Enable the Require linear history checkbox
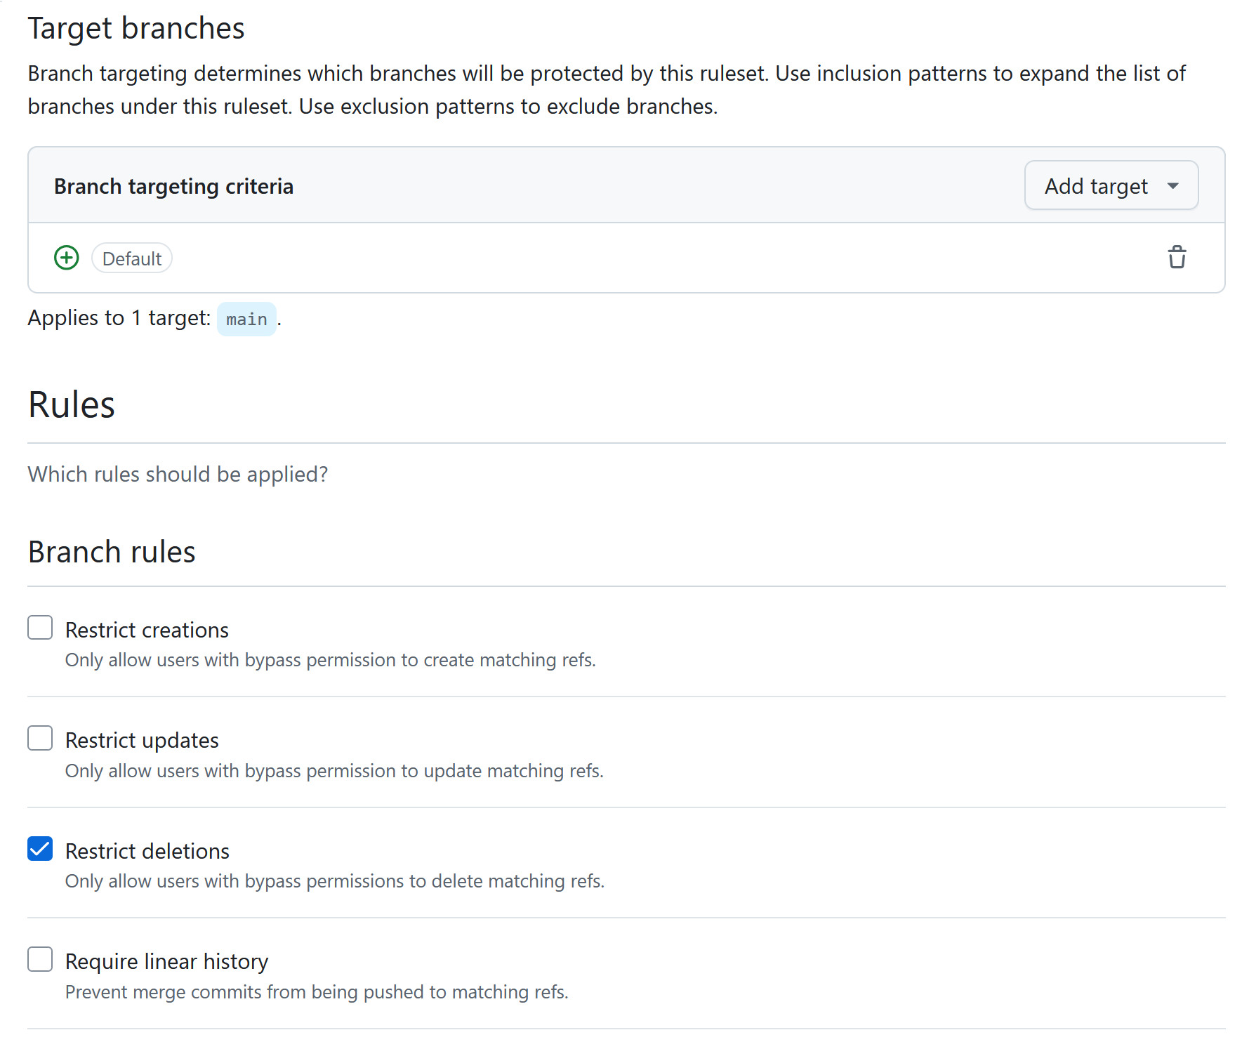The width and height of the screenshot is (1249, 1056). point(40,959)
